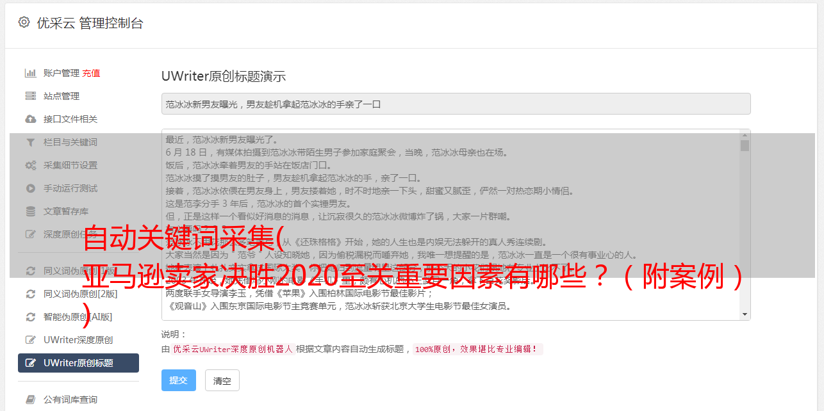Screen dimensions: 824x411
Task: Select the active UWriter原创标题 menu item
Action: coord(78,363)
